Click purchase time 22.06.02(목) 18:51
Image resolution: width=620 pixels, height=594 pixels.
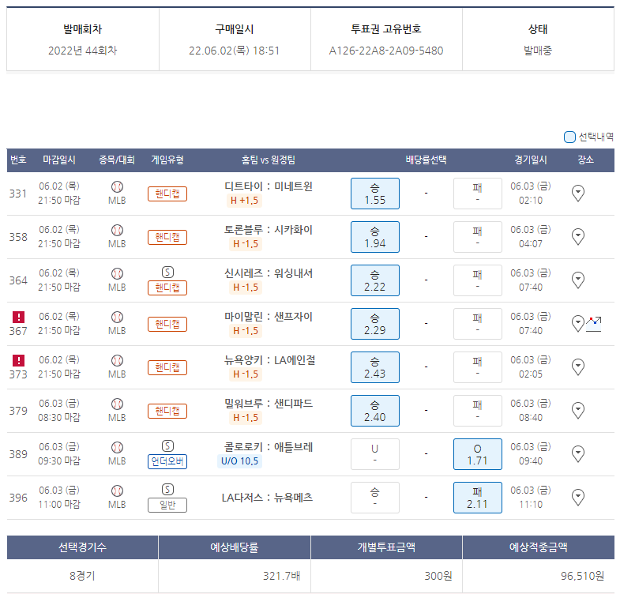(x=234, y=51)
